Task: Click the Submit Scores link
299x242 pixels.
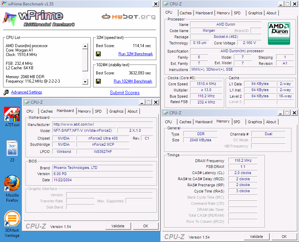Action: click(x=125, y=92)
